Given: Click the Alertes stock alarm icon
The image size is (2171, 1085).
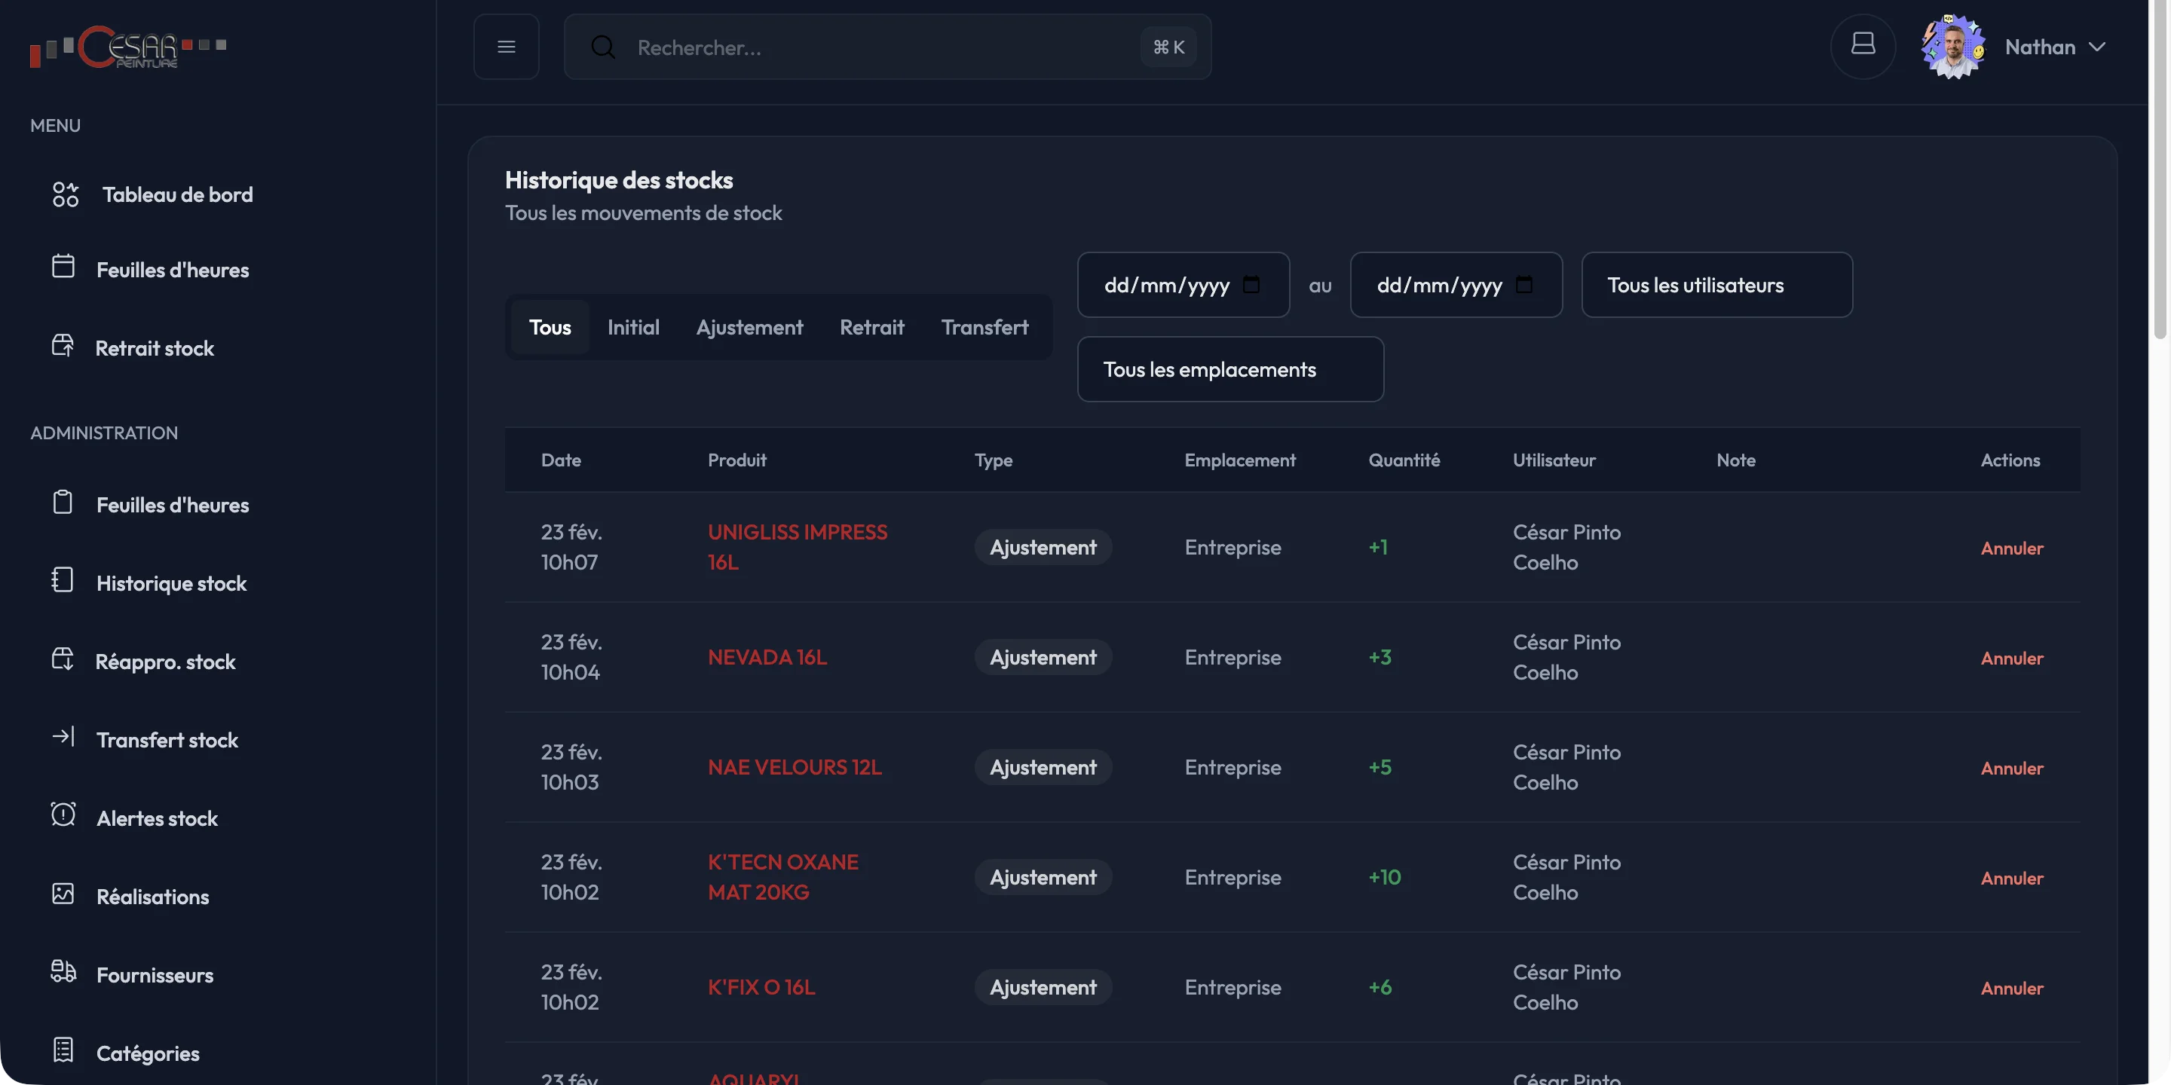Looking at the screenshot, I should pyautogui.click(x=63, y=815).
